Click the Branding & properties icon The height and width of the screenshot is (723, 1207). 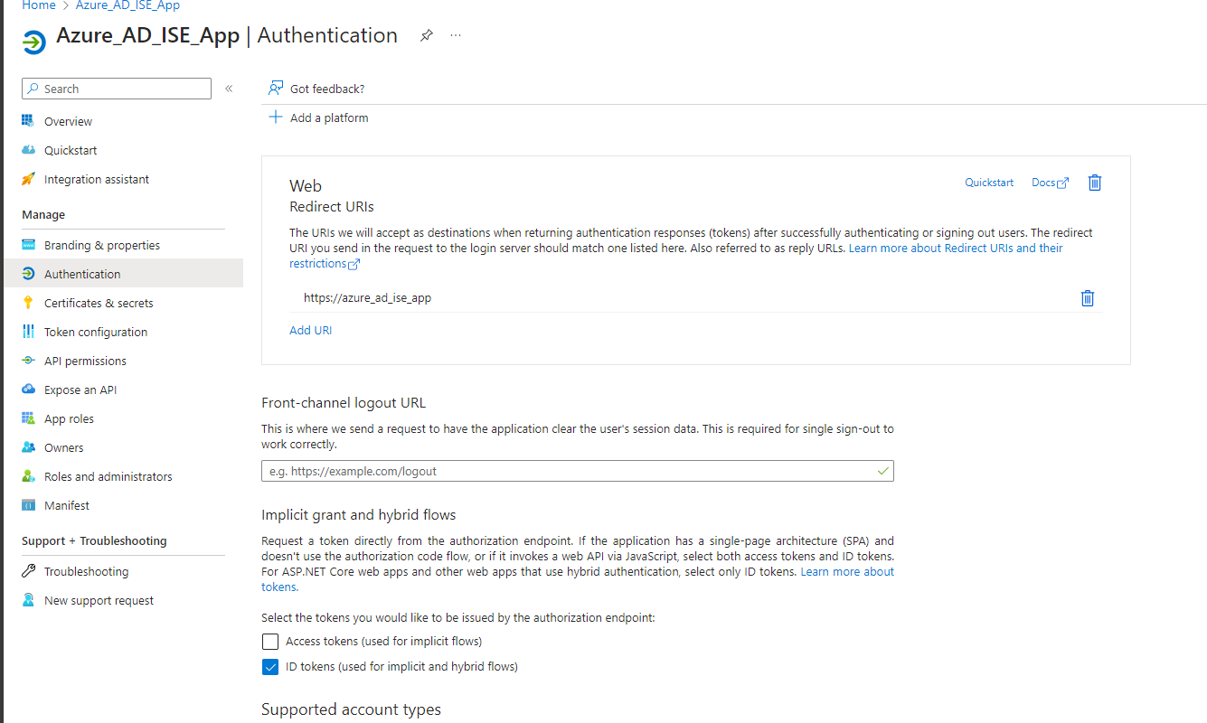coord(28,245)
